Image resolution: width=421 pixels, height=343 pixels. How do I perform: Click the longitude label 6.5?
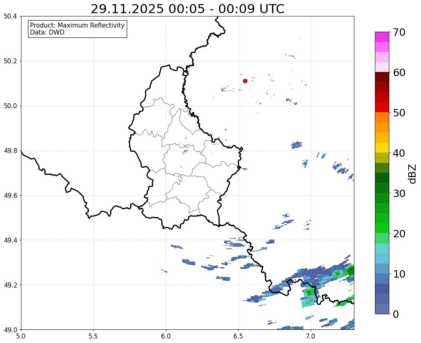(238, 336)
